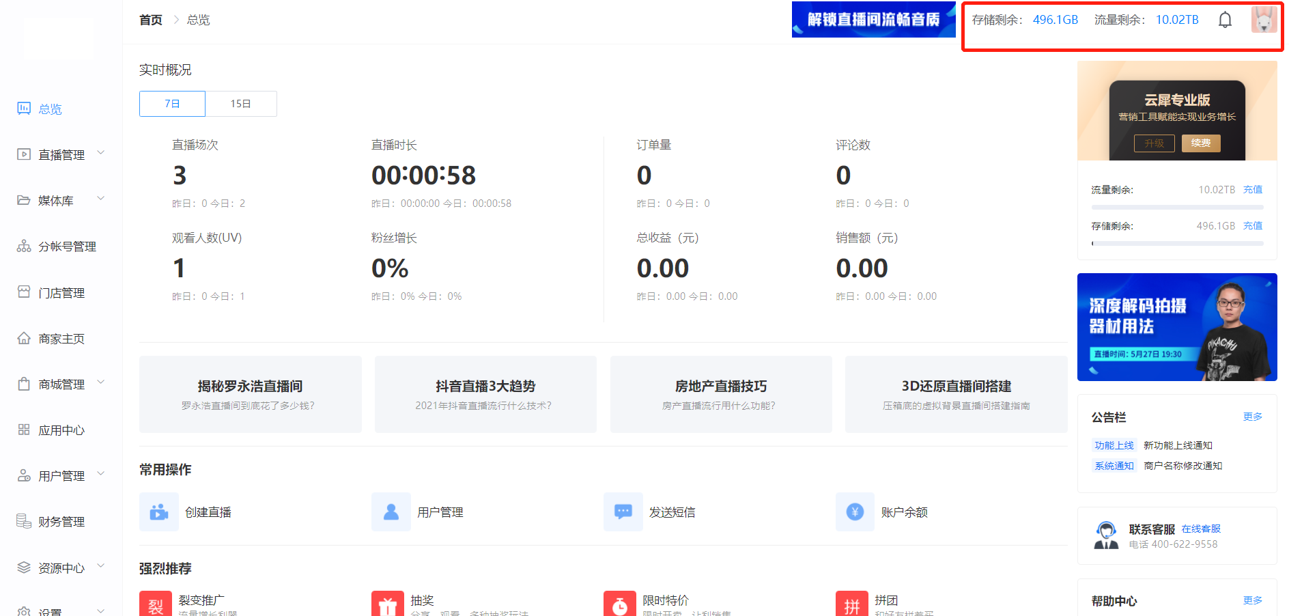This screenshot has height=616, width=1289.
Task: Click the 应用中心 grid icon
Action: pyautogui.click(x=24, y=430)
